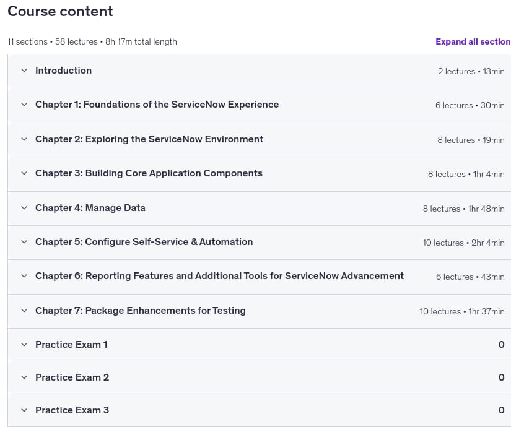
Task: Click the 0 count on Practice Exam 1
Action: point(502,345)
